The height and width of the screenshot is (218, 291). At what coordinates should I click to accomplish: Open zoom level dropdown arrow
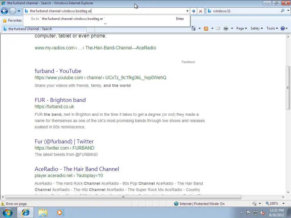pyautogui.click(x=283, y=204)
